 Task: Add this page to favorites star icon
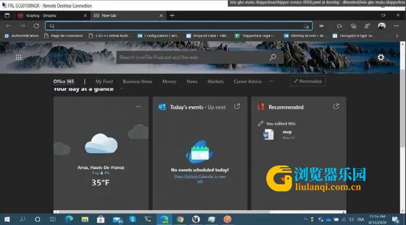(x=306, y=26)
